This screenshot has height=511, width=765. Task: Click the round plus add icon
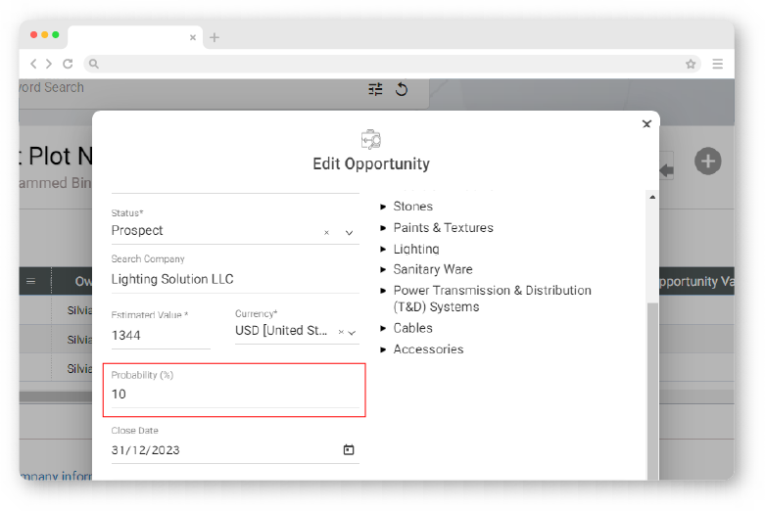pos(708,162)
